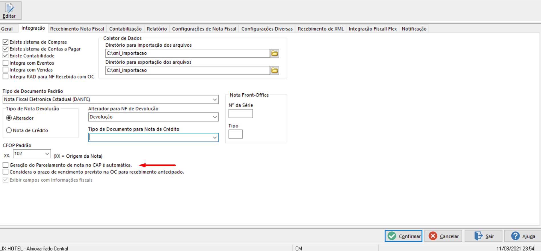The width and height of the screenshot is (541, 251).
Task: Select Nota de Crédito radio button
Action: pos(9,130)
